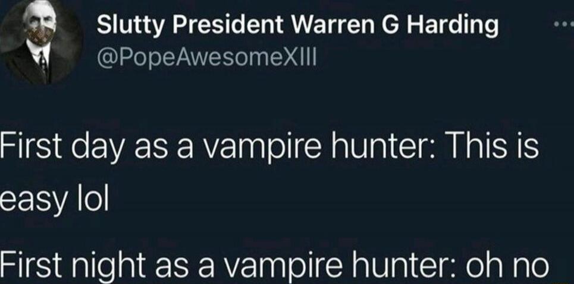The height and width of the screenshot is (284, 574).
Task: Click the masked face in the avatar photo
Action: click(39, 26)
